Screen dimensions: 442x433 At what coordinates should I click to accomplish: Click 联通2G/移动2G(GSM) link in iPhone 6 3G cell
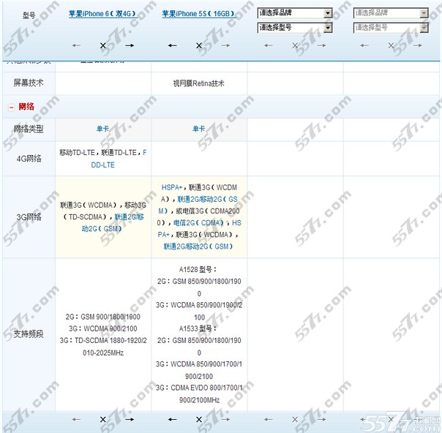113,222
